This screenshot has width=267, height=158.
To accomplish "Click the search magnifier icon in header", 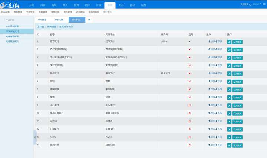I will tap(250, 4).
